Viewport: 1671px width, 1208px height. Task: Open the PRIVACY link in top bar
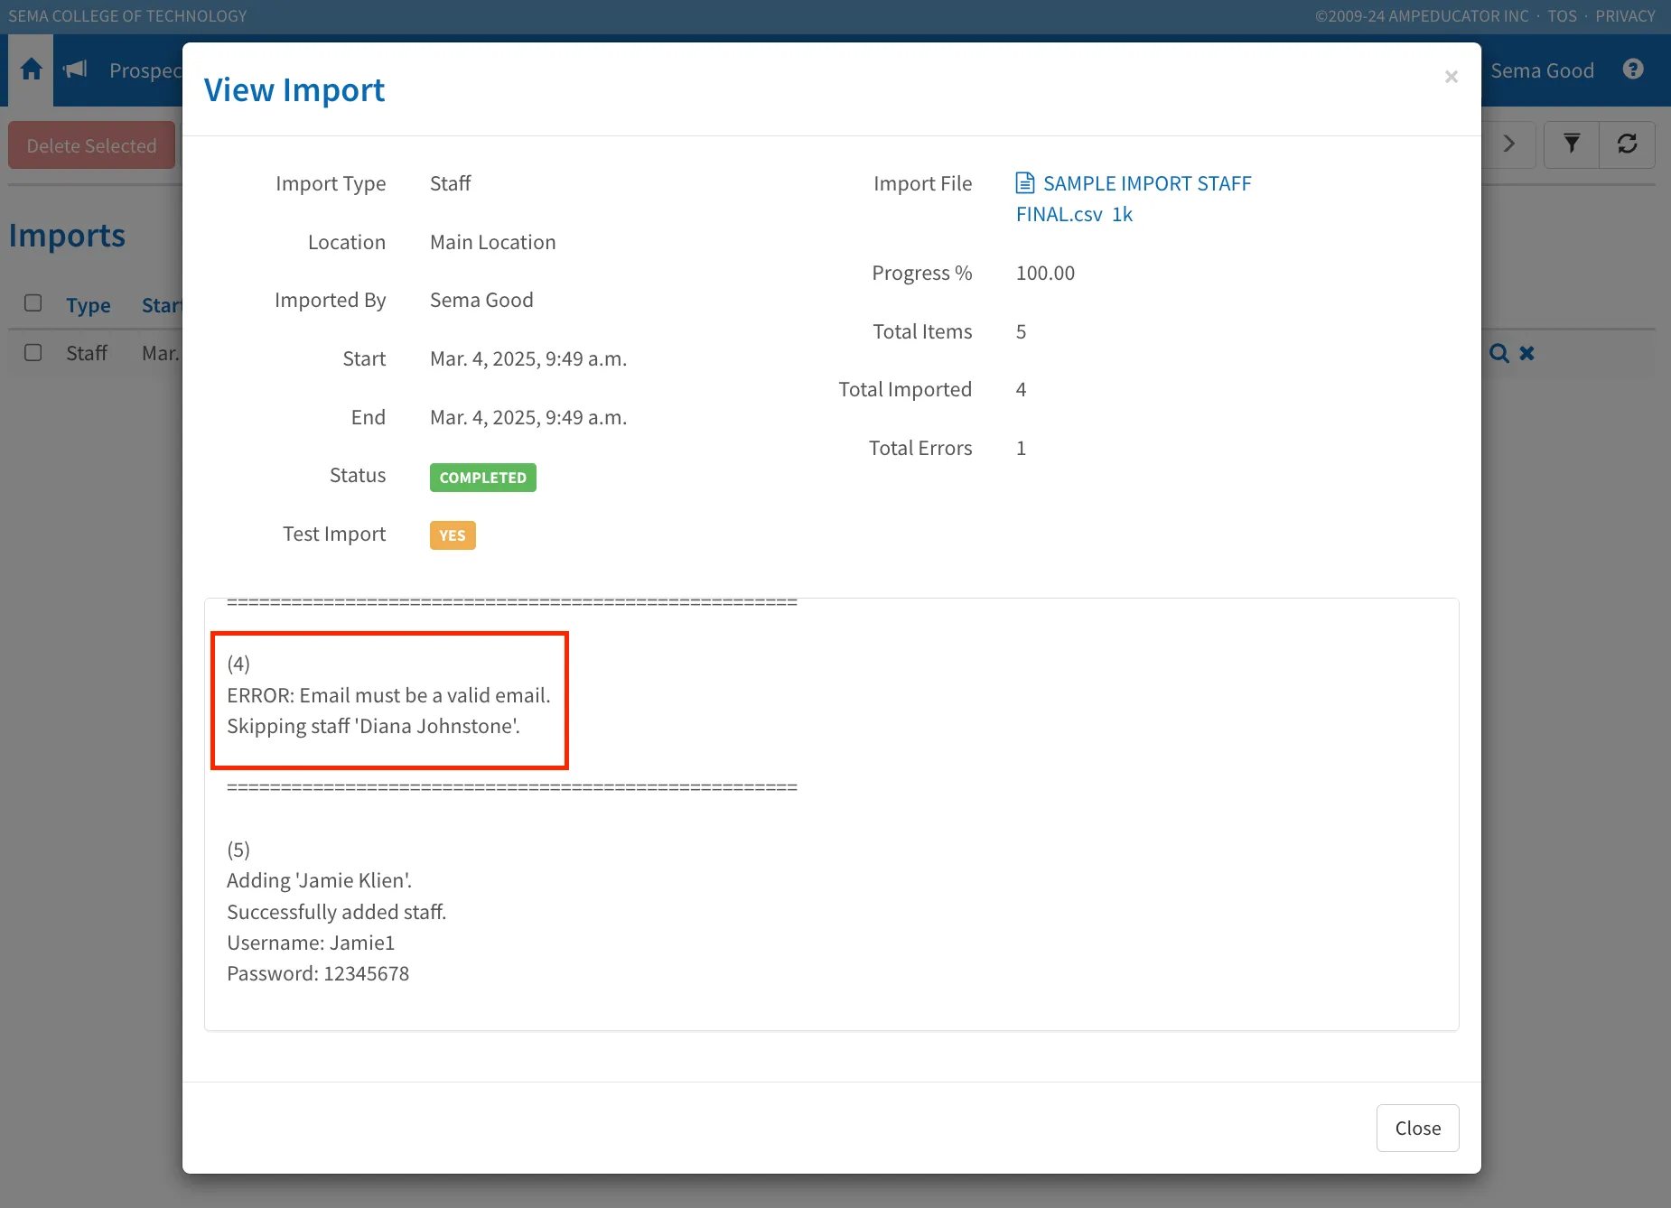[x=1625, y=16]
